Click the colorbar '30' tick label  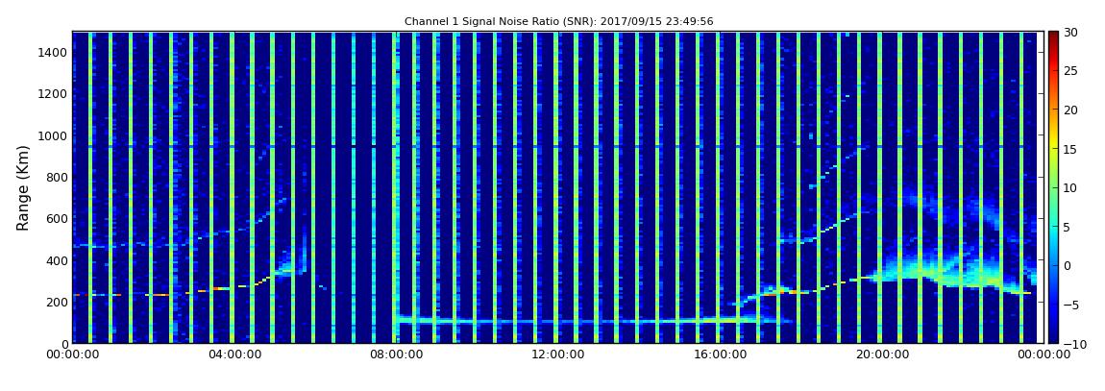[1071, 32]
